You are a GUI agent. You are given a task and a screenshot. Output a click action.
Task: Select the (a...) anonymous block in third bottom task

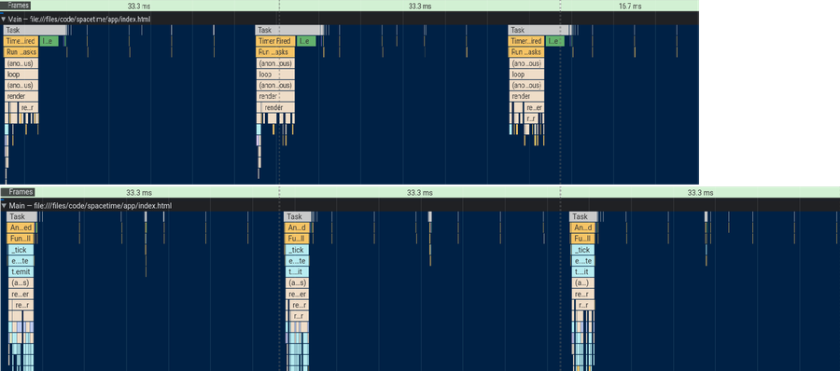pos(582,283)
